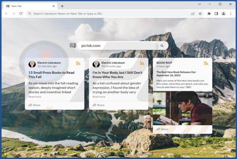Open the BOOK RIOT article photo thumbnail
The height and width of the screenshot is (159, 237).
click(x=182, y=108)
